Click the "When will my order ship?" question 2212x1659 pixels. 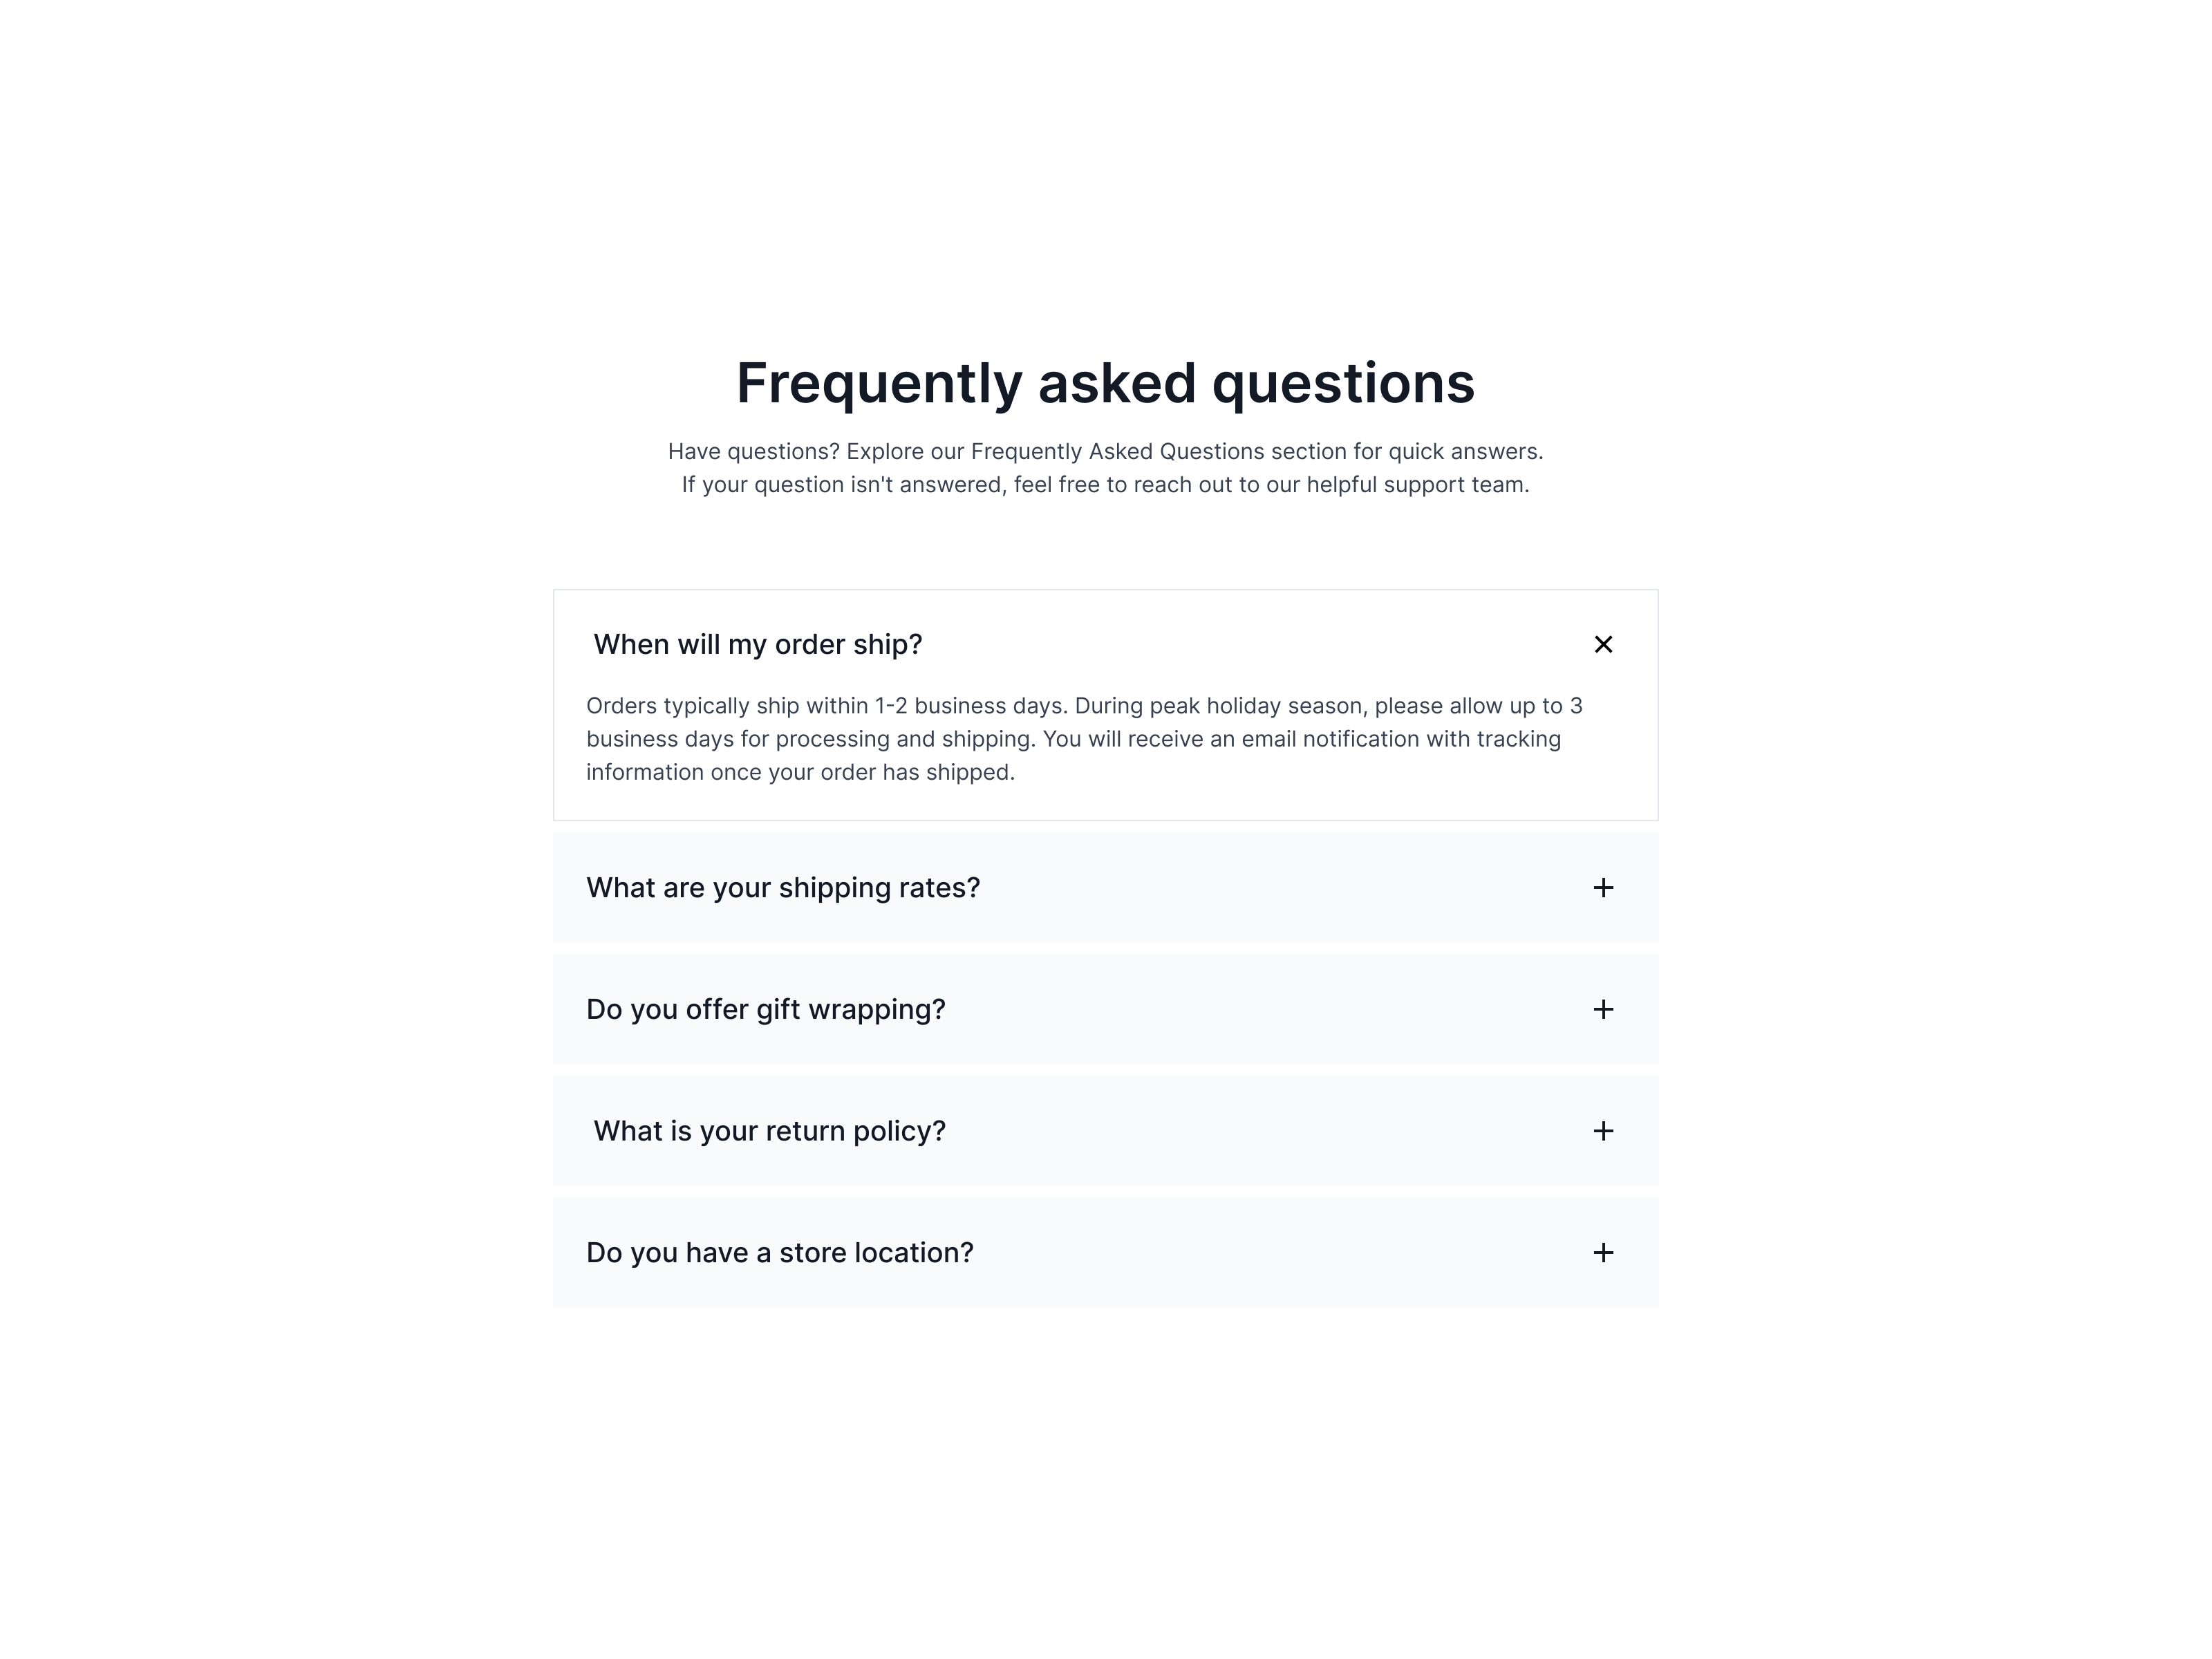click(757, 644)
